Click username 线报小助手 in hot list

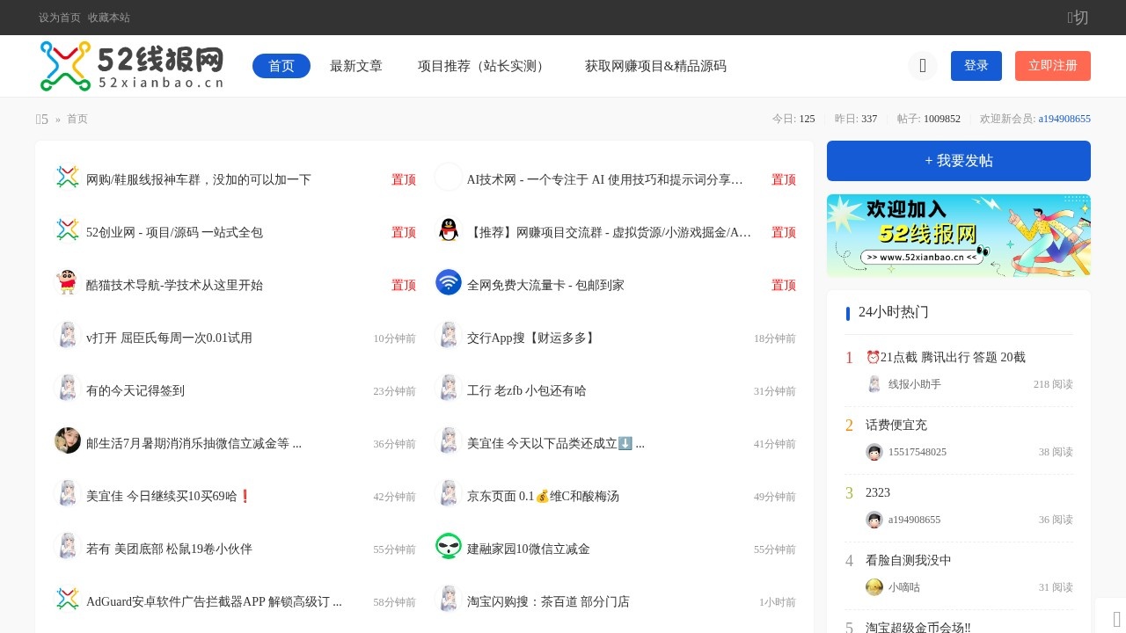coord(915,384)
